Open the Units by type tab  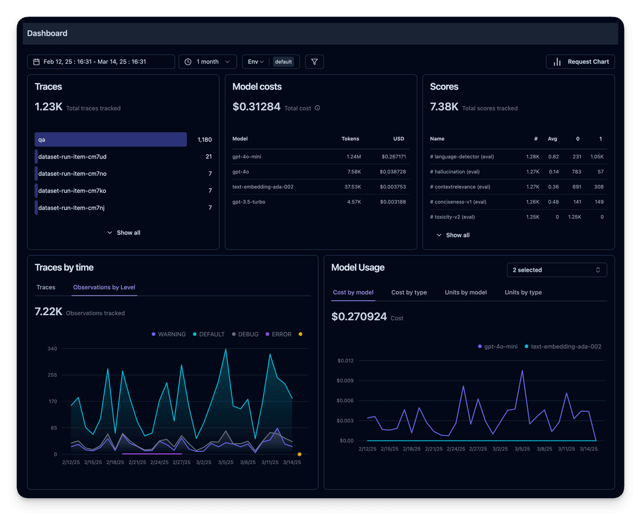[523, 293]
